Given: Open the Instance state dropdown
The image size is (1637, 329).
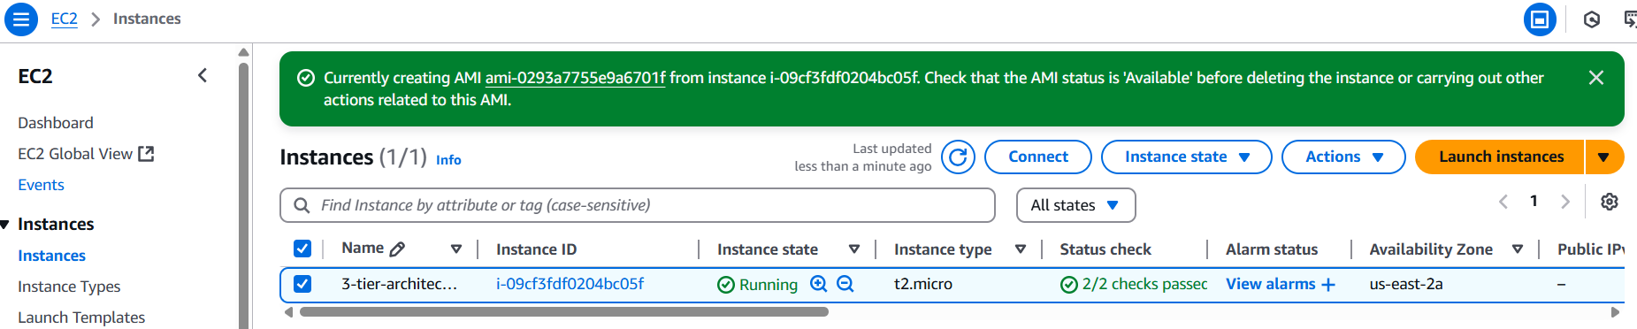Looking at the screenshot, I should 1186,157.
